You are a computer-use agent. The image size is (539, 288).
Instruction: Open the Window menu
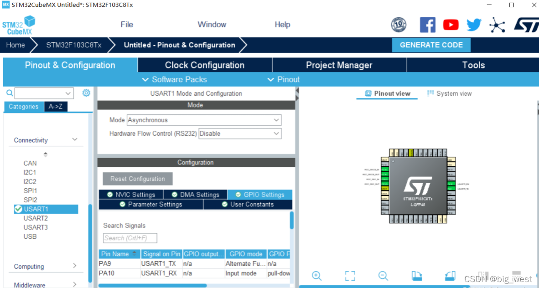212,25
